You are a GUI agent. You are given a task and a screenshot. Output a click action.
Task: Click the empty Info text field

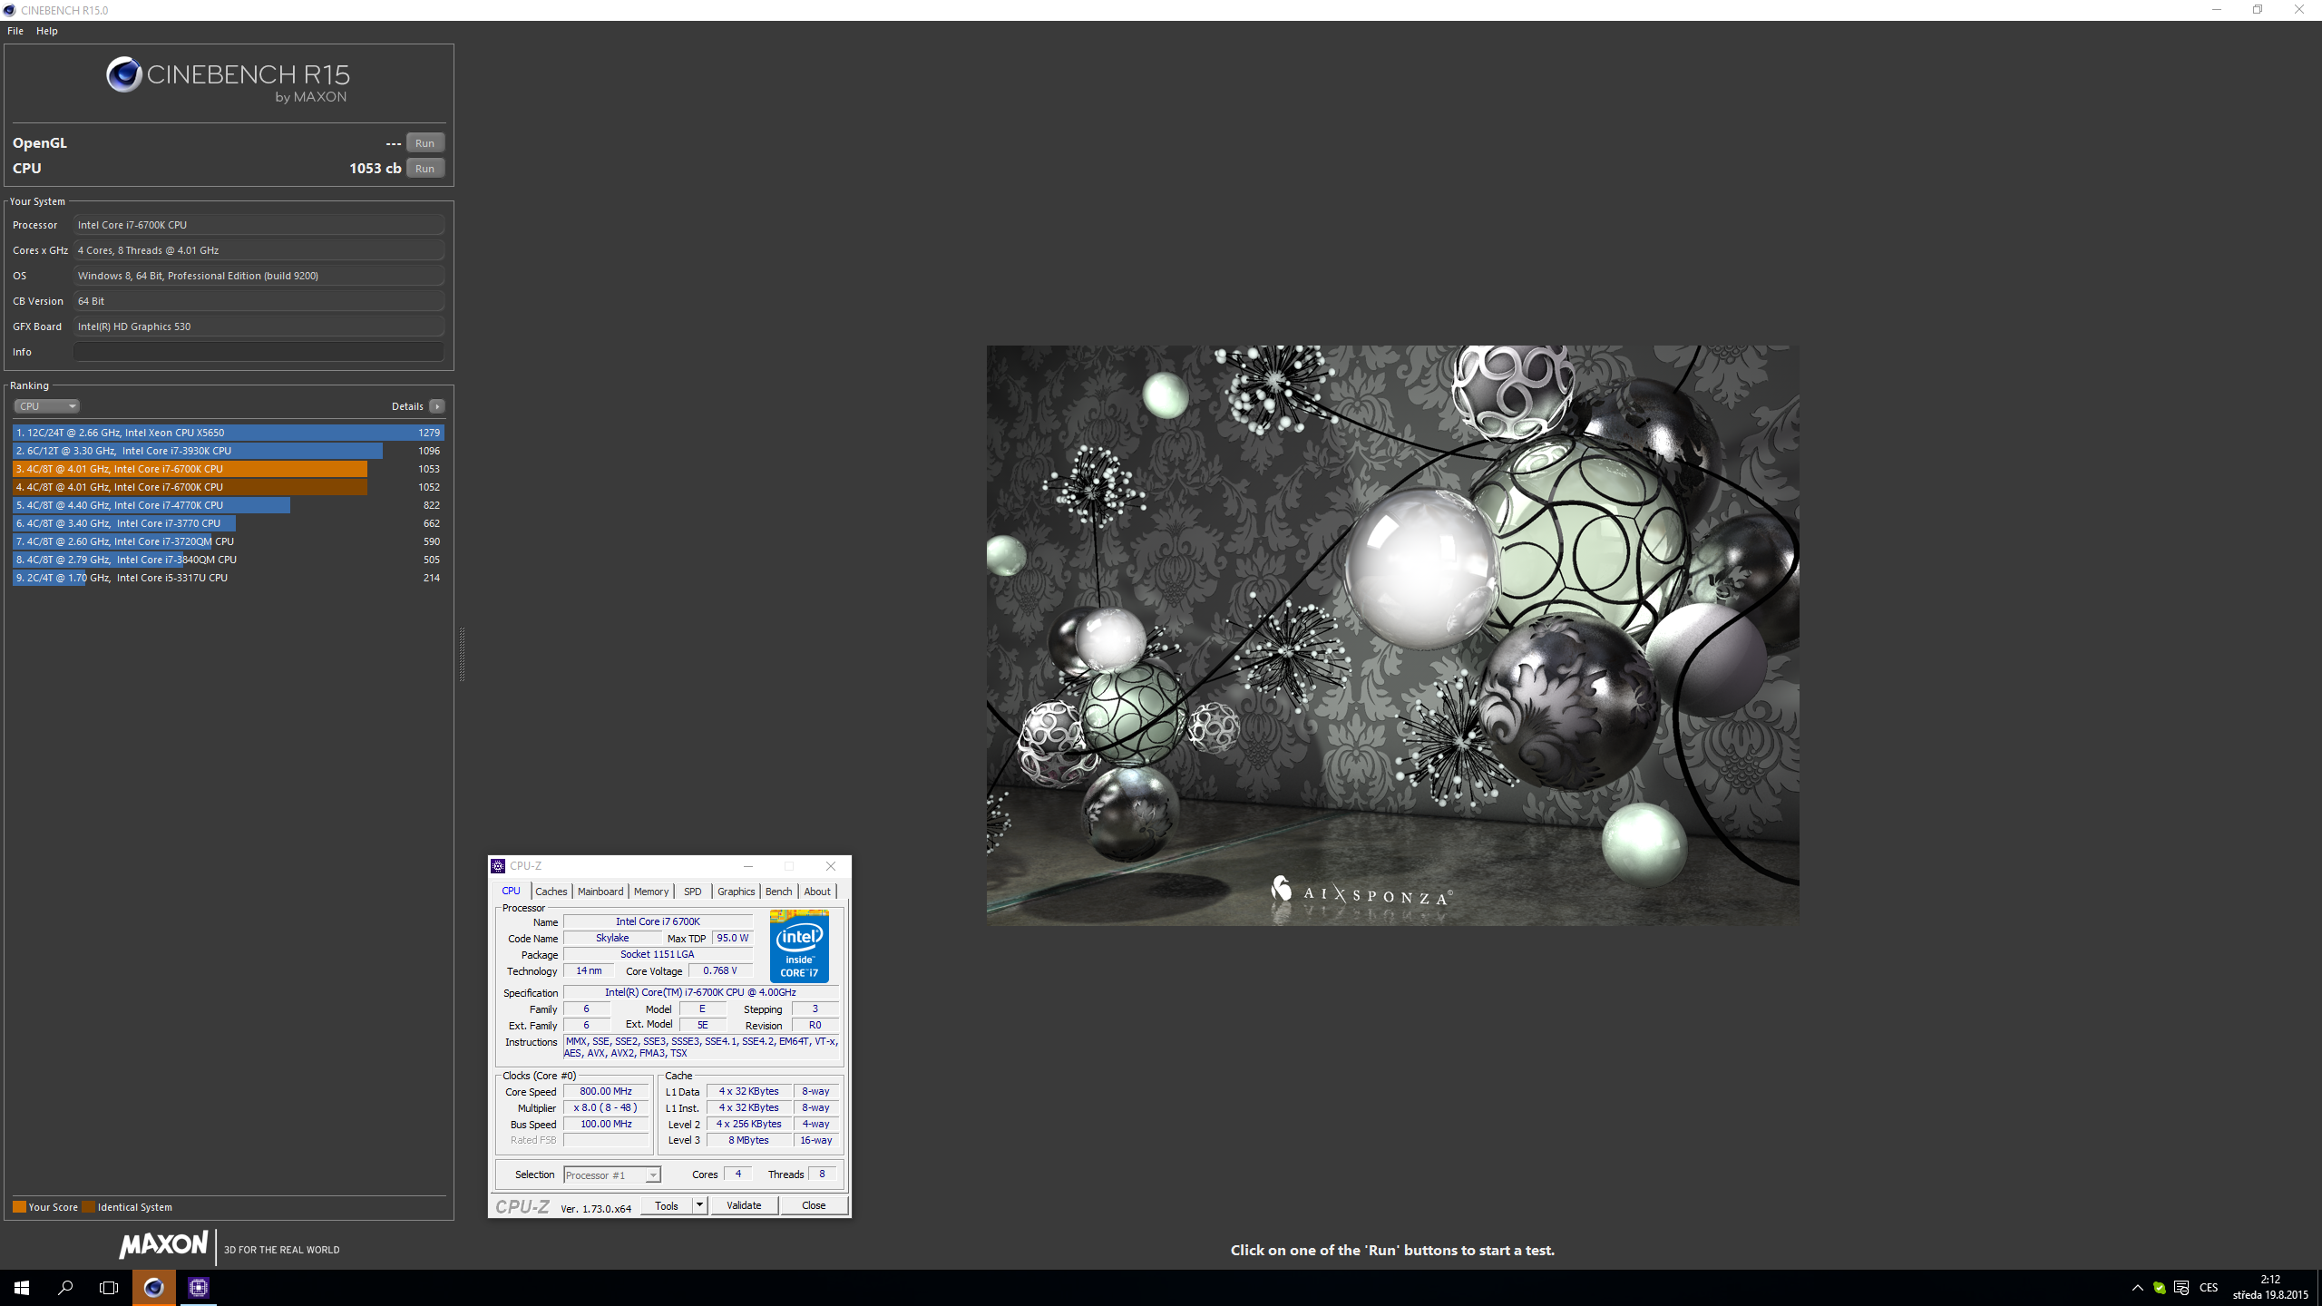point(259,352)
